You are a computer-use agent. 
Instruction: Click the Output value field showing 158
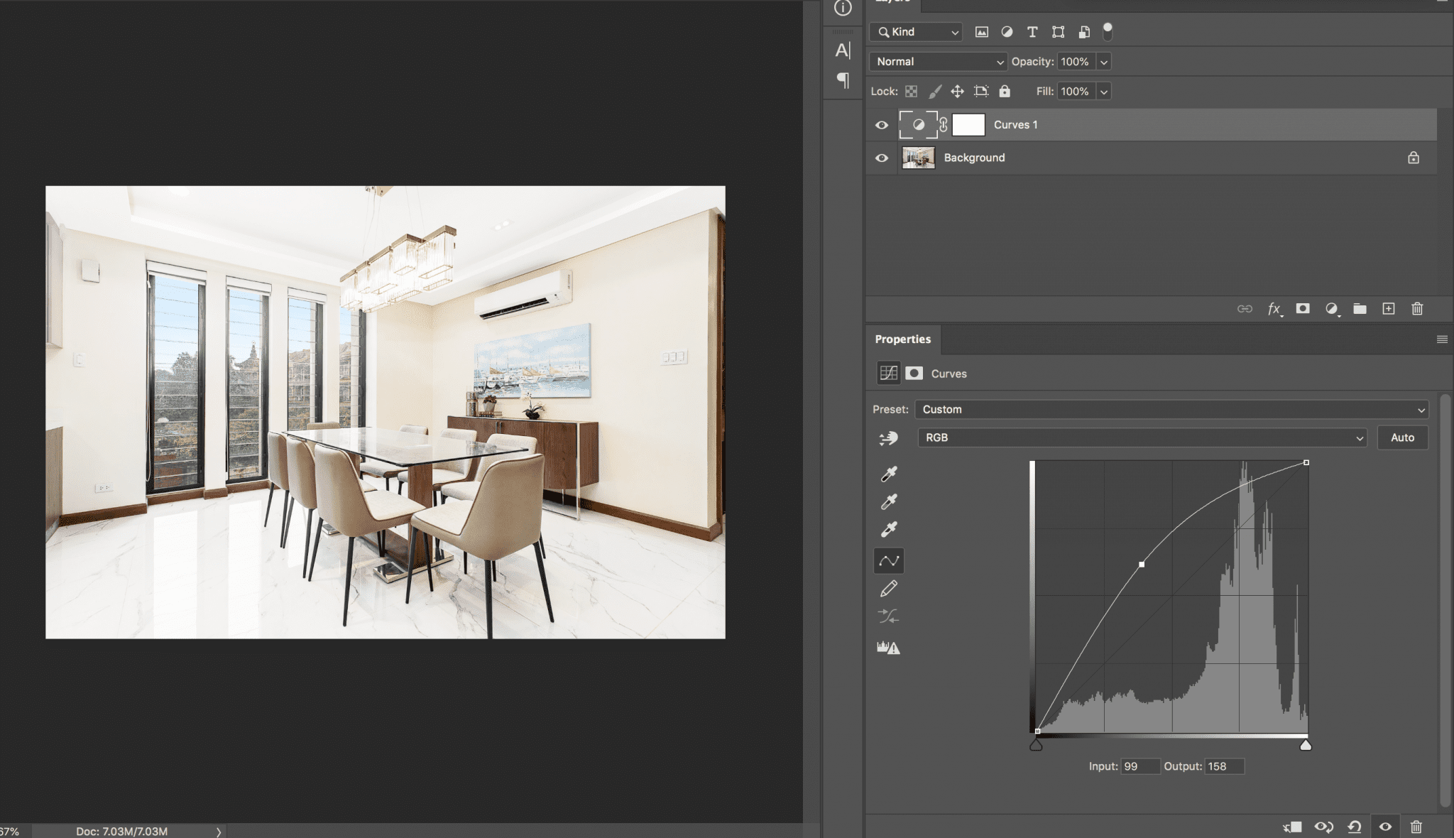click(x=1225, y=766)
